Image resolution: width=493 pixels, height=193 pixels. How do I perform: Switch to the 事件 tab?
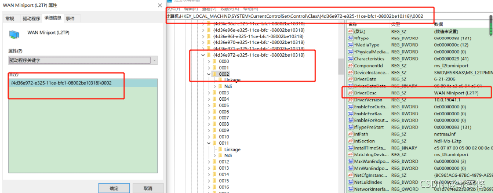(x=70, y=19)
